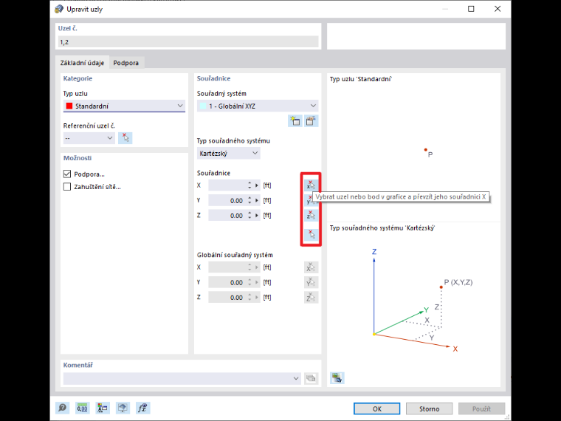Click the global Y 0.00 field
The height and width of the screenshot is (421, 561).
click(x=227, y=282)
